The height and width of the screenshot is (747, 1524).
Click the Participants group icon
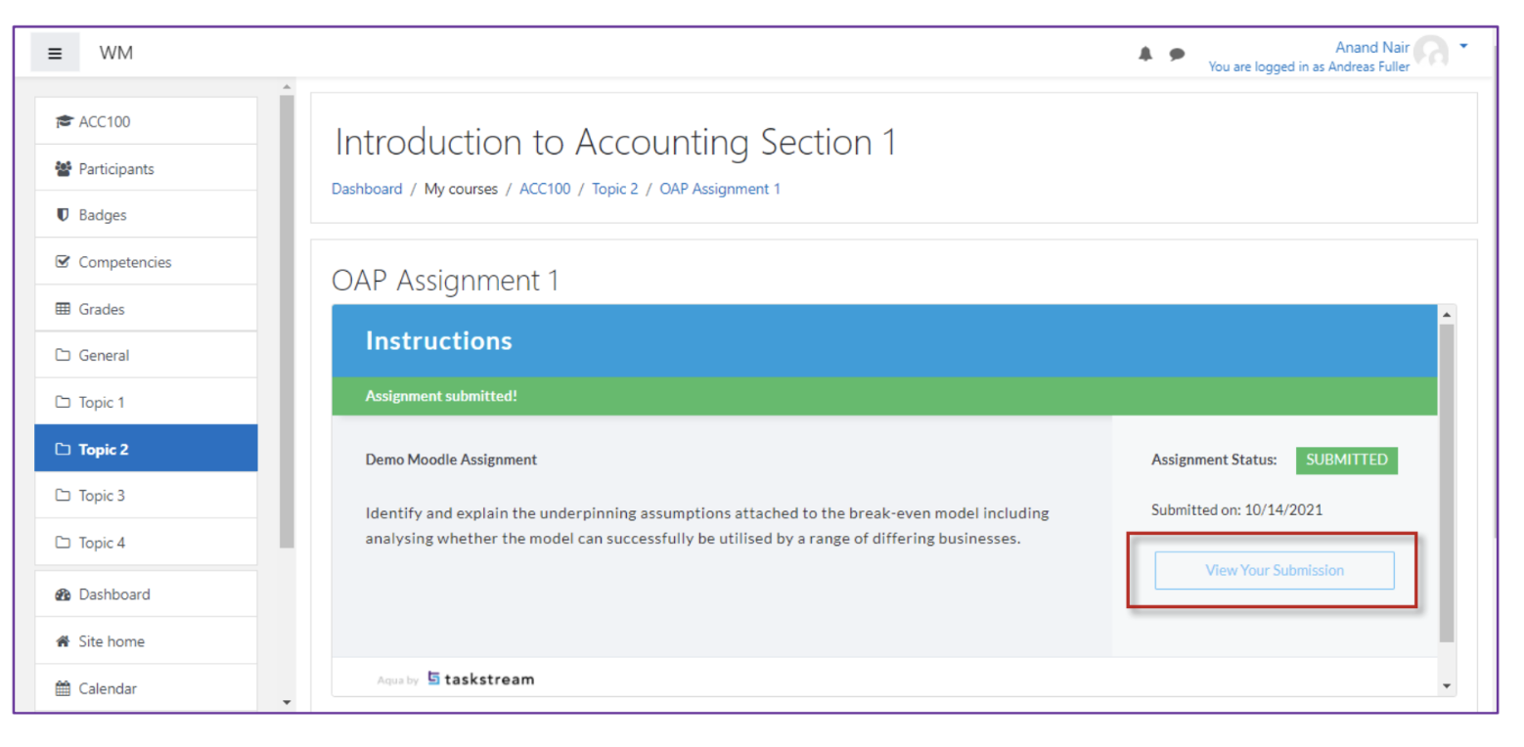point(64,169)
